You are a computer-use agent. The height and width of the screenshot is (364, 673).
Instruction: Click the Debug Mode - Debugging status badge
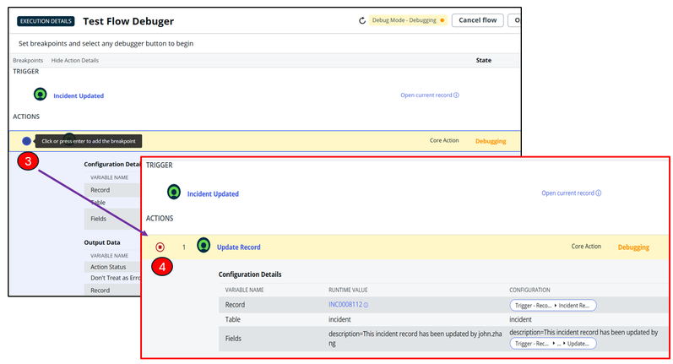coord(407,20)
